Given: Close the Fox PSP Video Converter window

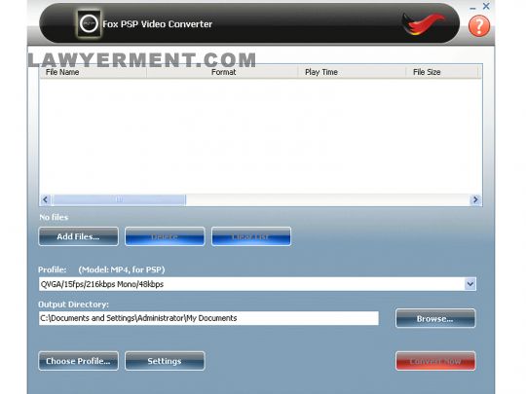Looking at the screenshot, I should click(486, 7).
